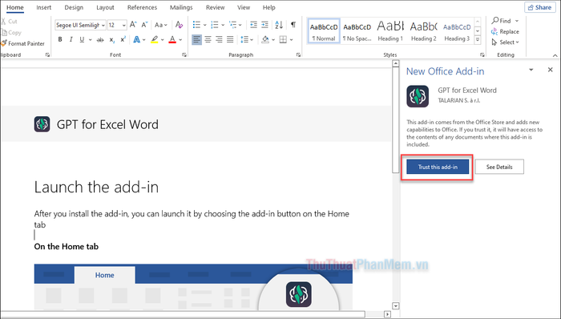The image size is (561, 319).
Task: Pick the red font color swatch
Action: pyautogui.click(x=172, y=40)
